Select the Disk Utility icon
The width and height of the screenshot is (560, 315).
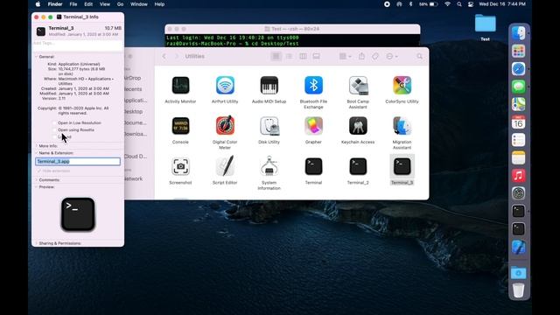click(x=269, y=126)
